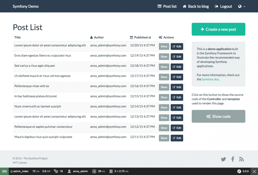The height and width of the screenshot is (175, 258).
Task: Click the 72 ms request time
Action: point(36,171)
